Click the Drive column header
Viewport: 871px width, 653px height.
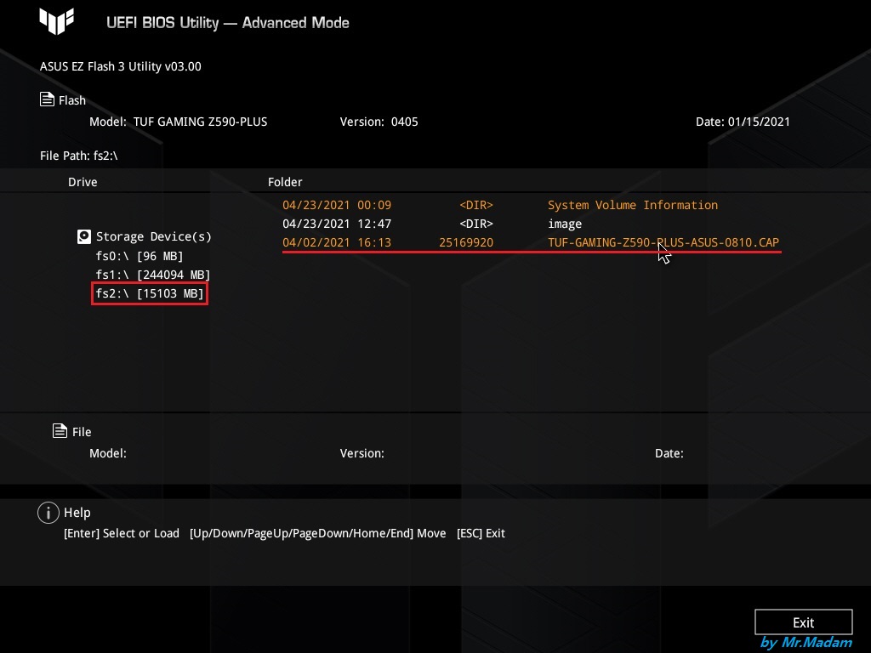pyautogui.click(x=83, y=182)
